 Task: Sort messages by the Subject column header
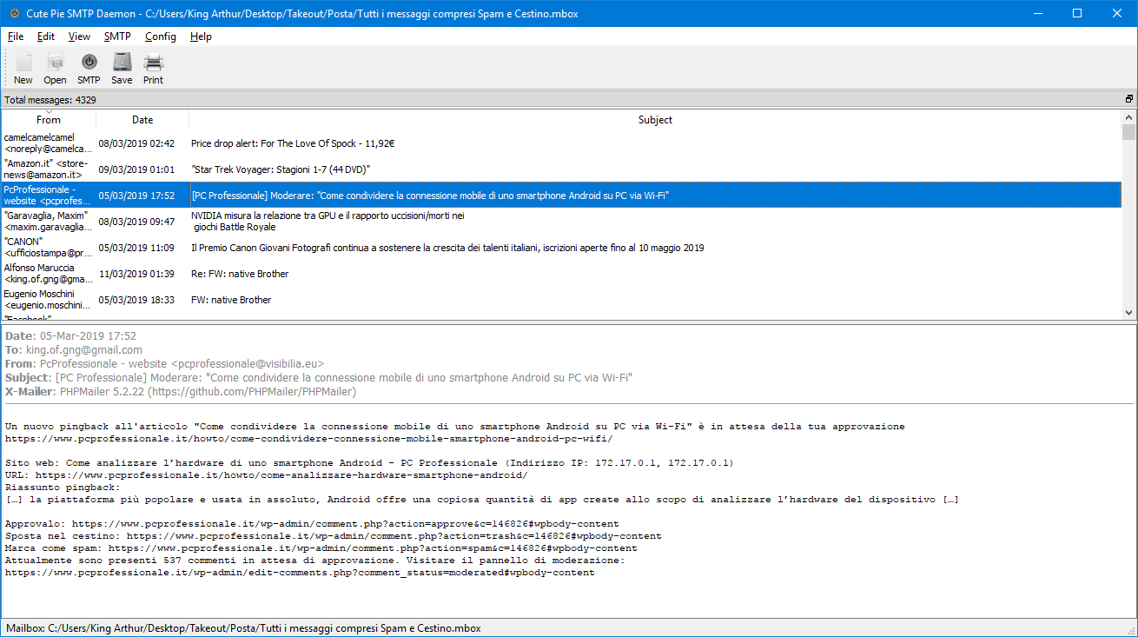click(x=655, y=120)
